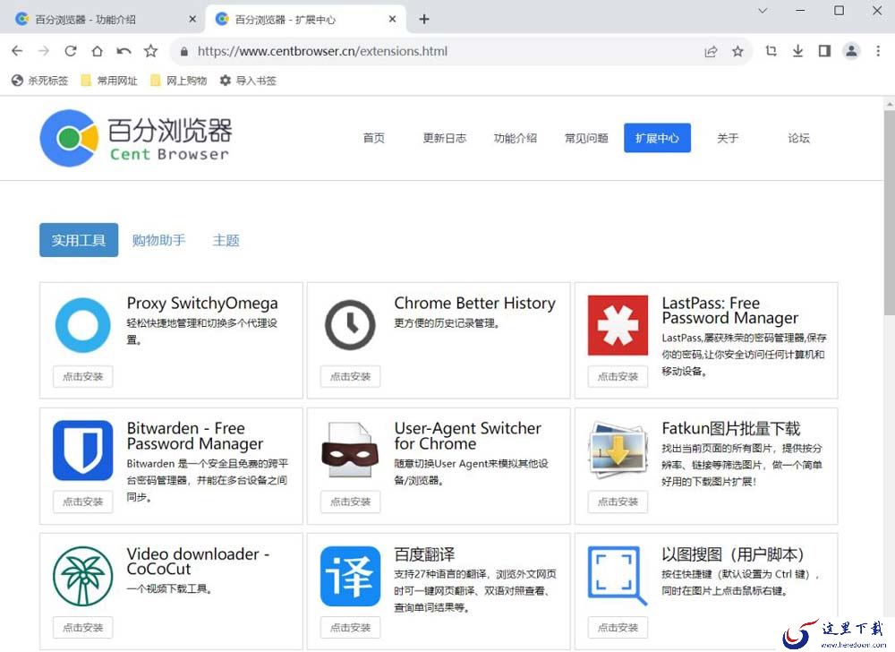Open the home page icon in toolbar

pos(97,51)
